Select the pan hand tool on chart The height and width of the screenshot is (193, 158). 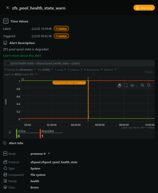120,85
